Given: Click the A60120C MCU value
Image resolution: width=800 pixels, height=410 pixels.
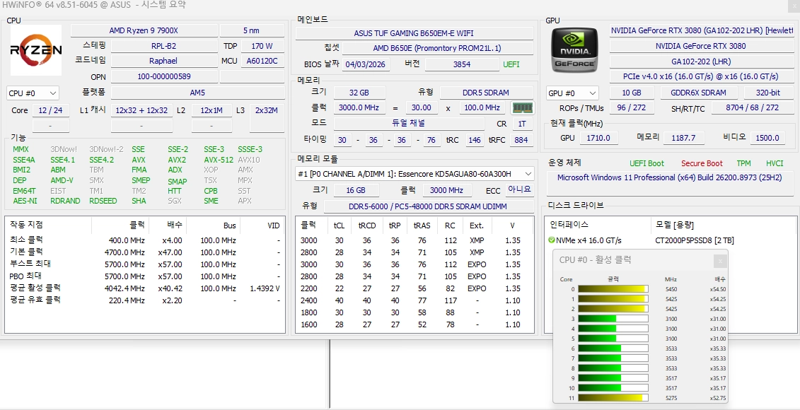Looking at the screenshot, I should coord(262,61).
